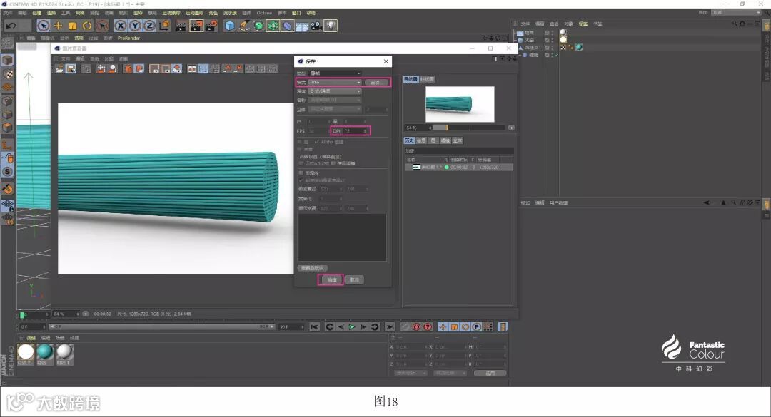This screenshot has height=417, width=771.
Task: Toggle the Z axis lock
Action: (149, 26)
